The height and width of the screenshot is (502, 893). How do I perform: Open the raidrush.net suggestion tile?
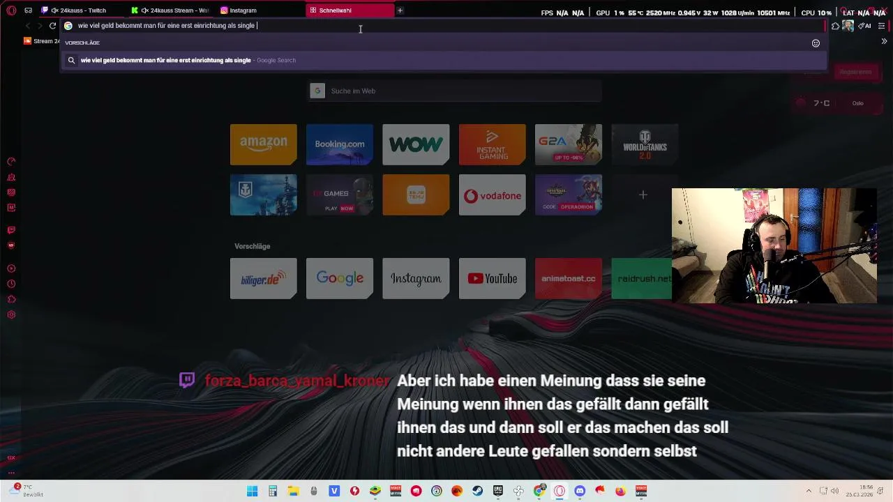(642, 278)
